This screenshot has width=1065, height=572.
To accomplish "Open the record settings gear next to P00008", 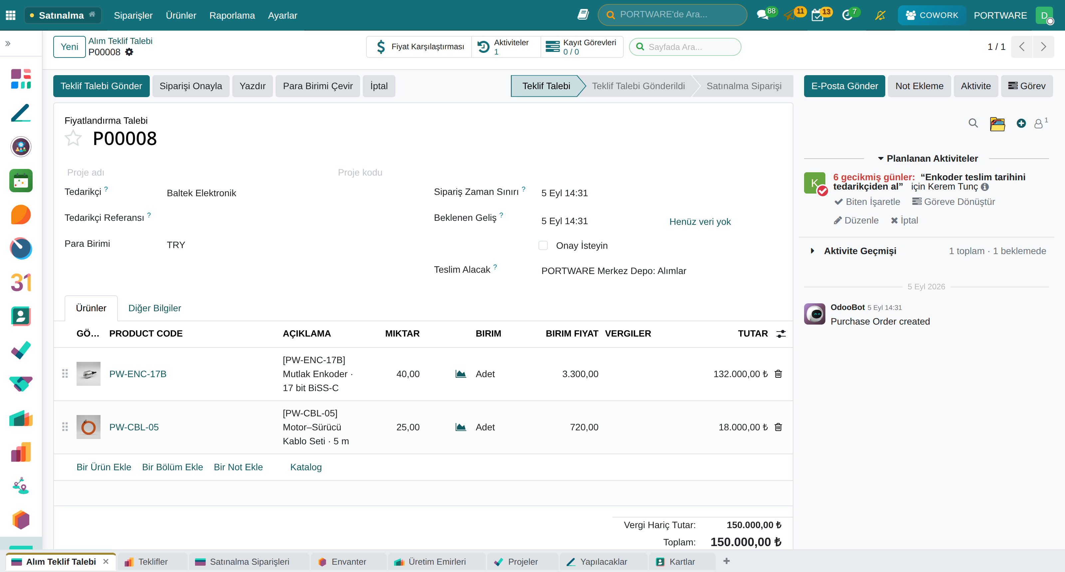I will click(x=129, y=52).
